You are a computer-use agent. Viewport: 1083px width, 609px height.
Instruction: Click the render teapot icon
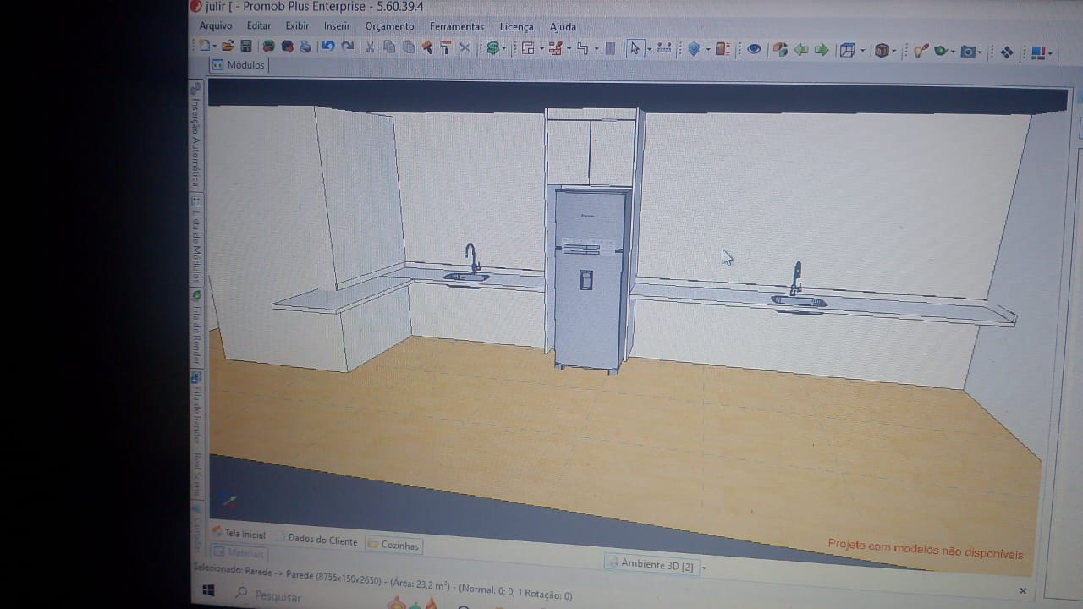coord(941,52)
